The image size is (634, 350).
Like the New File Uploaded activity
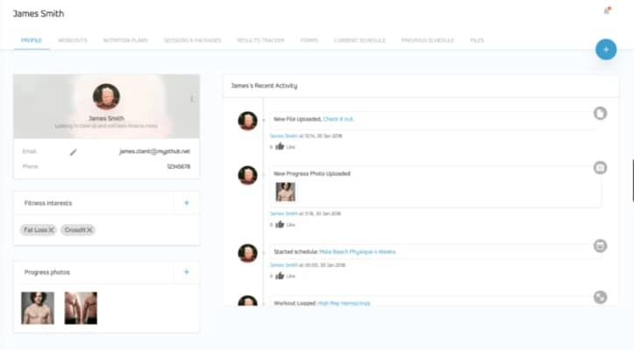point(280,146)
